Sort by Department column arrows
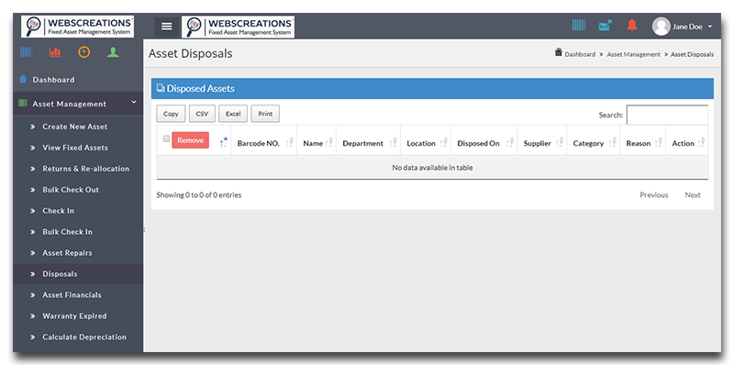This screenshot has height=365, width=734. coord(394,143)
